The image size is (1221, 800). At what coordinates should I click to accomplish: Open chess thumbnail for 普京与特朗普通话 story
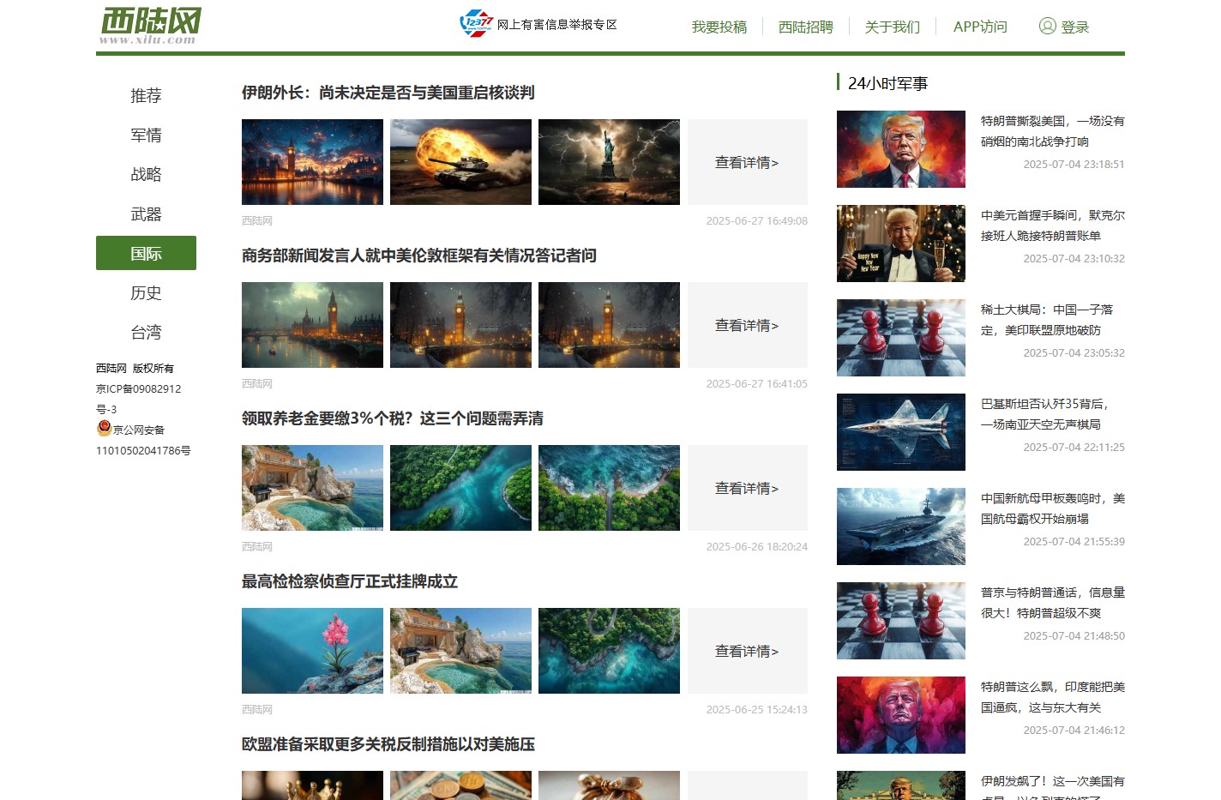click(x=901, y=621)
